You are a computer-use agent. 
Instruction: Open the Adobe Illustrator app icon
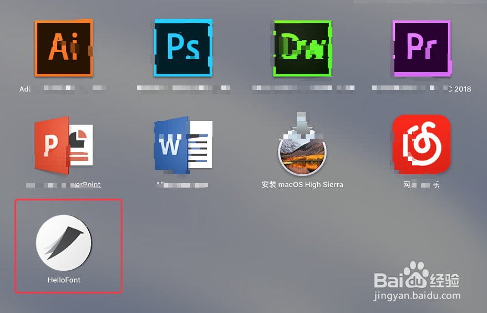64,48
